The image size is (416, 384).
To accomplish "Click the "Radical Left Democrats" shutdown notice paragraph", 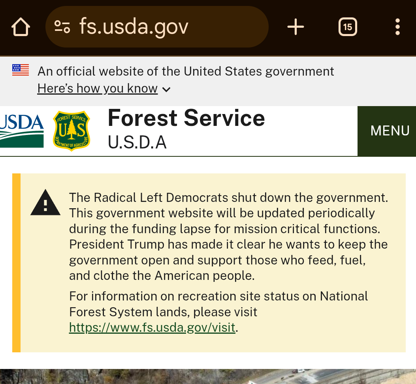I will pyautogui.click(x=228, y=236).
